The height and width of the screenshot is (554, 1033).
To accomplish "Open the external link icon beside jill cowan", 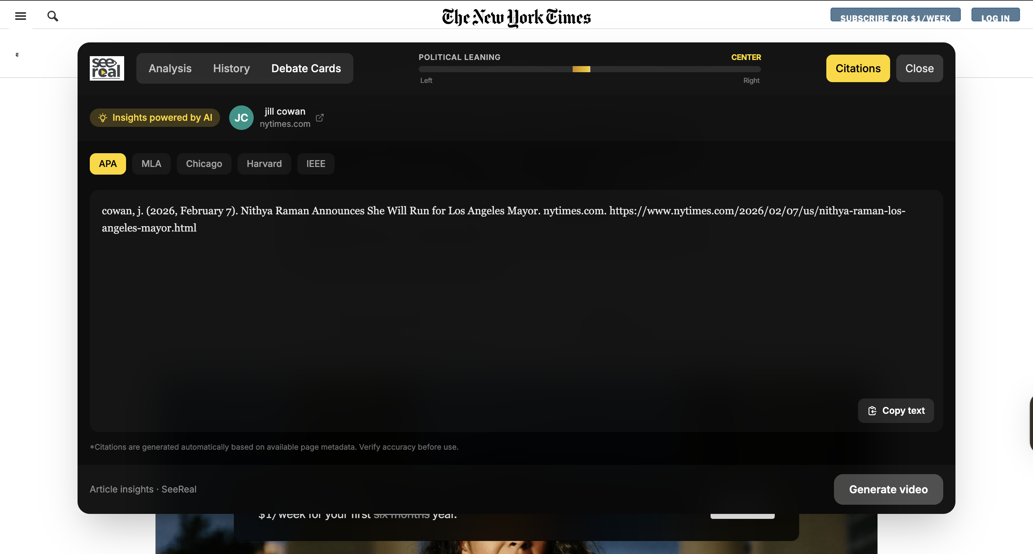I will click(320, 118).
